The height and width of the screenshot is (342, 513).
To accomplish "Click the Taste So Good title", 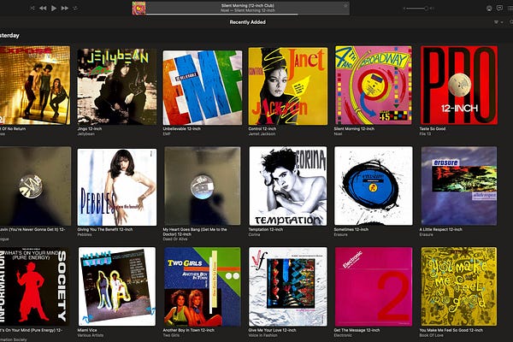I will 432,129.
